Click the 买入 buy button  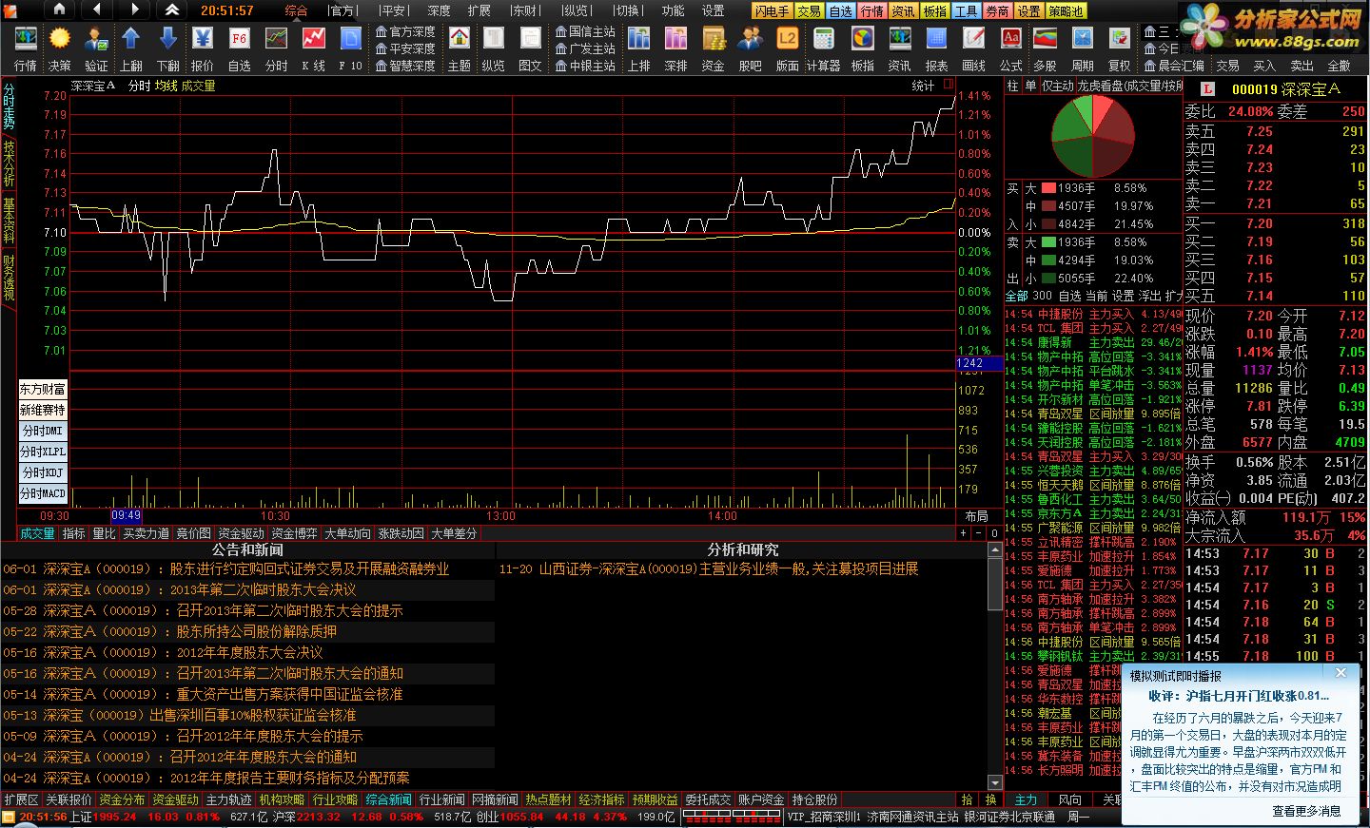coord(1264,66)
